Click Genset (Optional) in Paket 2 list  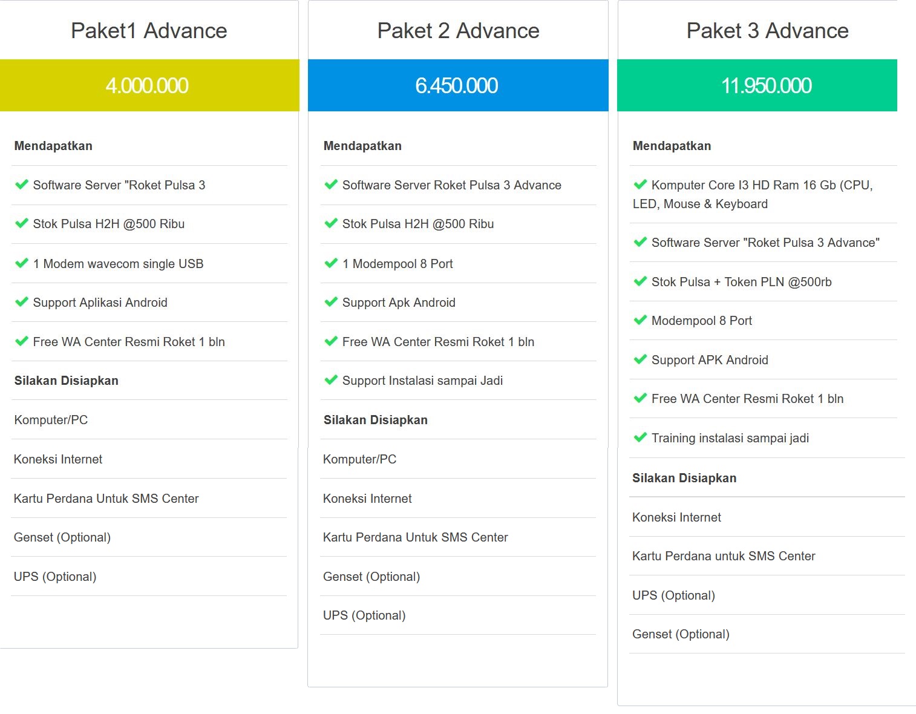[x=371, y=577]
